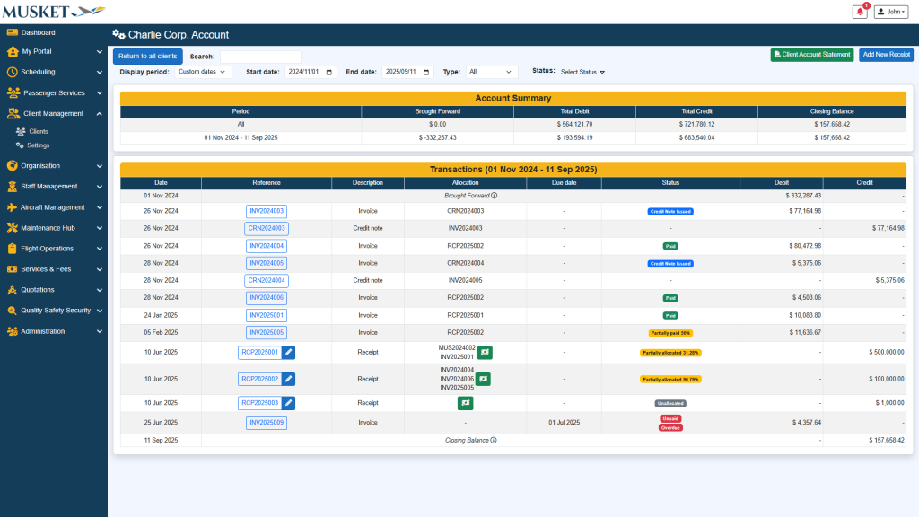Click Add New Receipt button
The image size is (919, 517).
886,55
